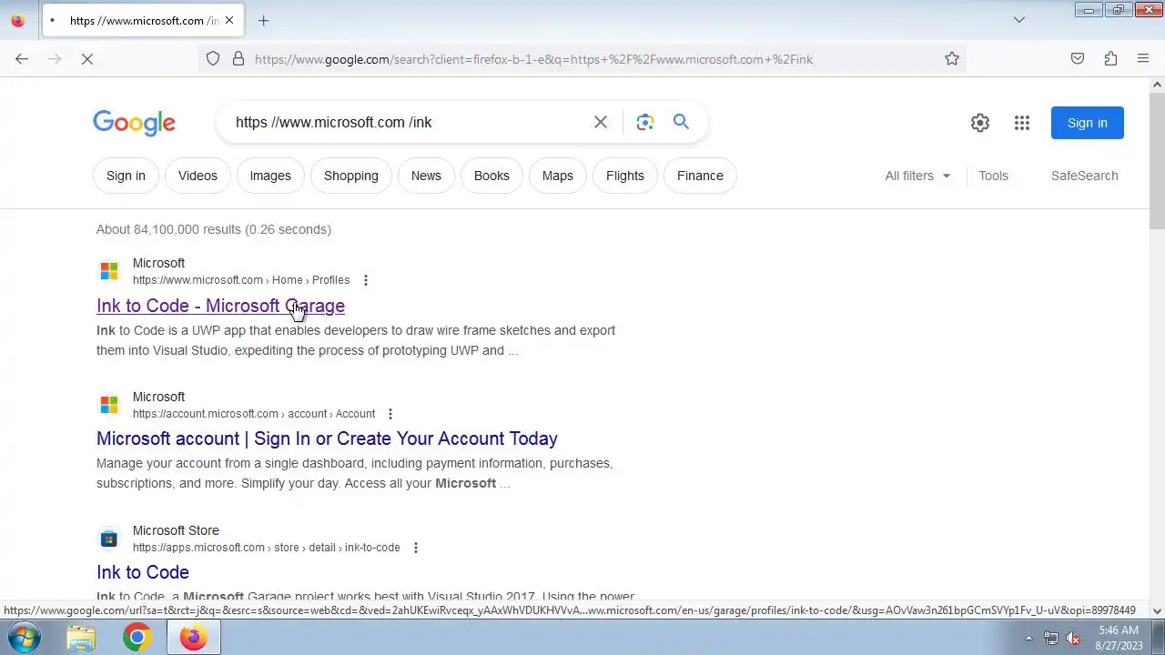The image size is (1165, 655).
Task: Click the www.microsoft.com Home Profiles breadcrumb
Action: [241, 280]
